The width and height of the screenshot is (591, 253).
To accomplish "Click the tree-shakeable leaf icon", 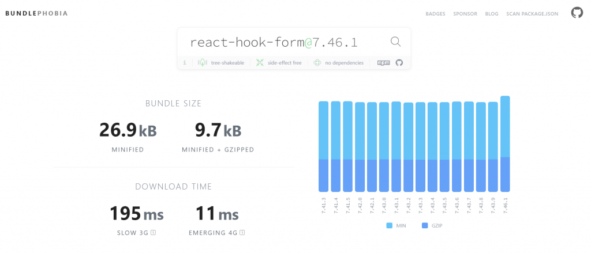I will 203,63.
